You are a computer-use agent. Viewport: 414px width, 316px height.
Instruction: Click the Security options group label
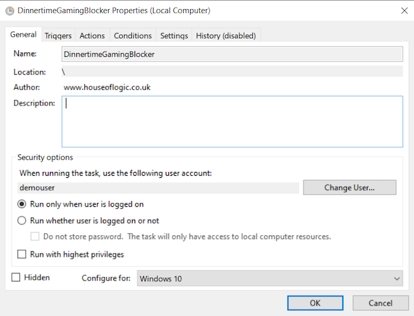coord(45,157)
